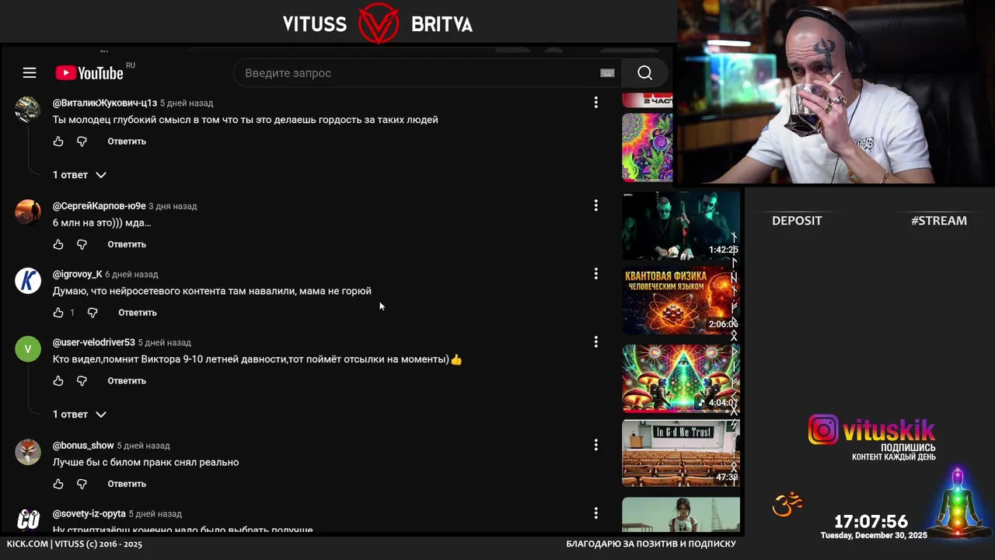Click the DEPOSIT label in stream overlay
This screenshot has width=995, height=560.
pos(797,221)
